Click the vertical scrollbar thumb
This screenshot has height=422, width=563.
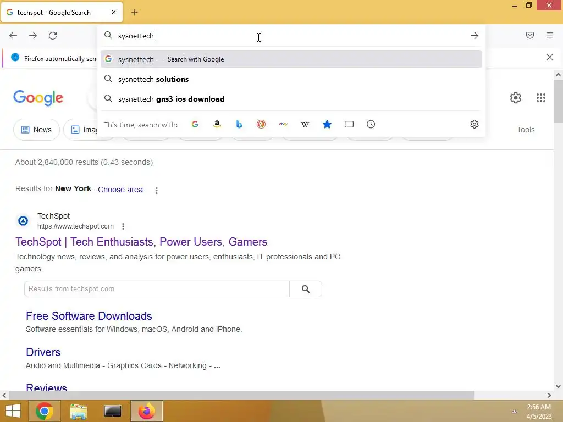558,101
